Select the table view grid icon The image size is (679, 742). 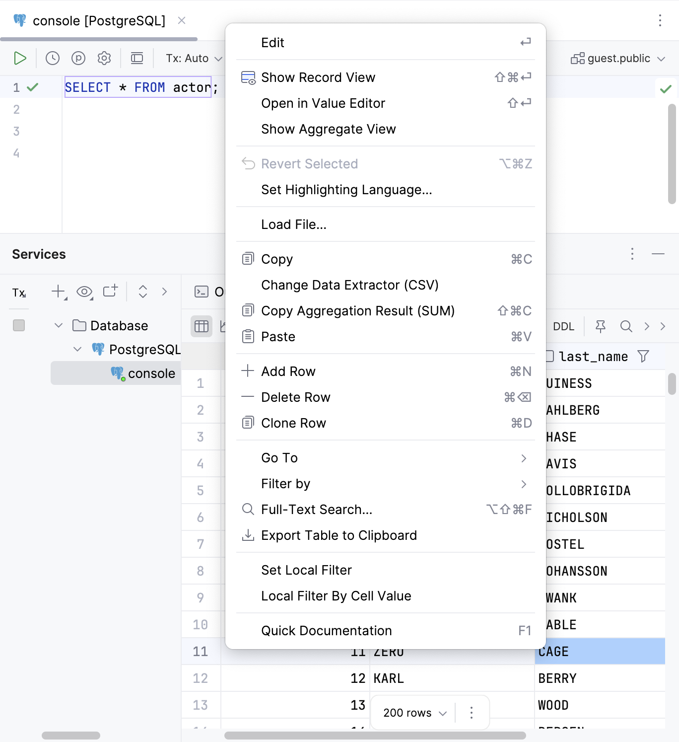(x=201, y=326)
